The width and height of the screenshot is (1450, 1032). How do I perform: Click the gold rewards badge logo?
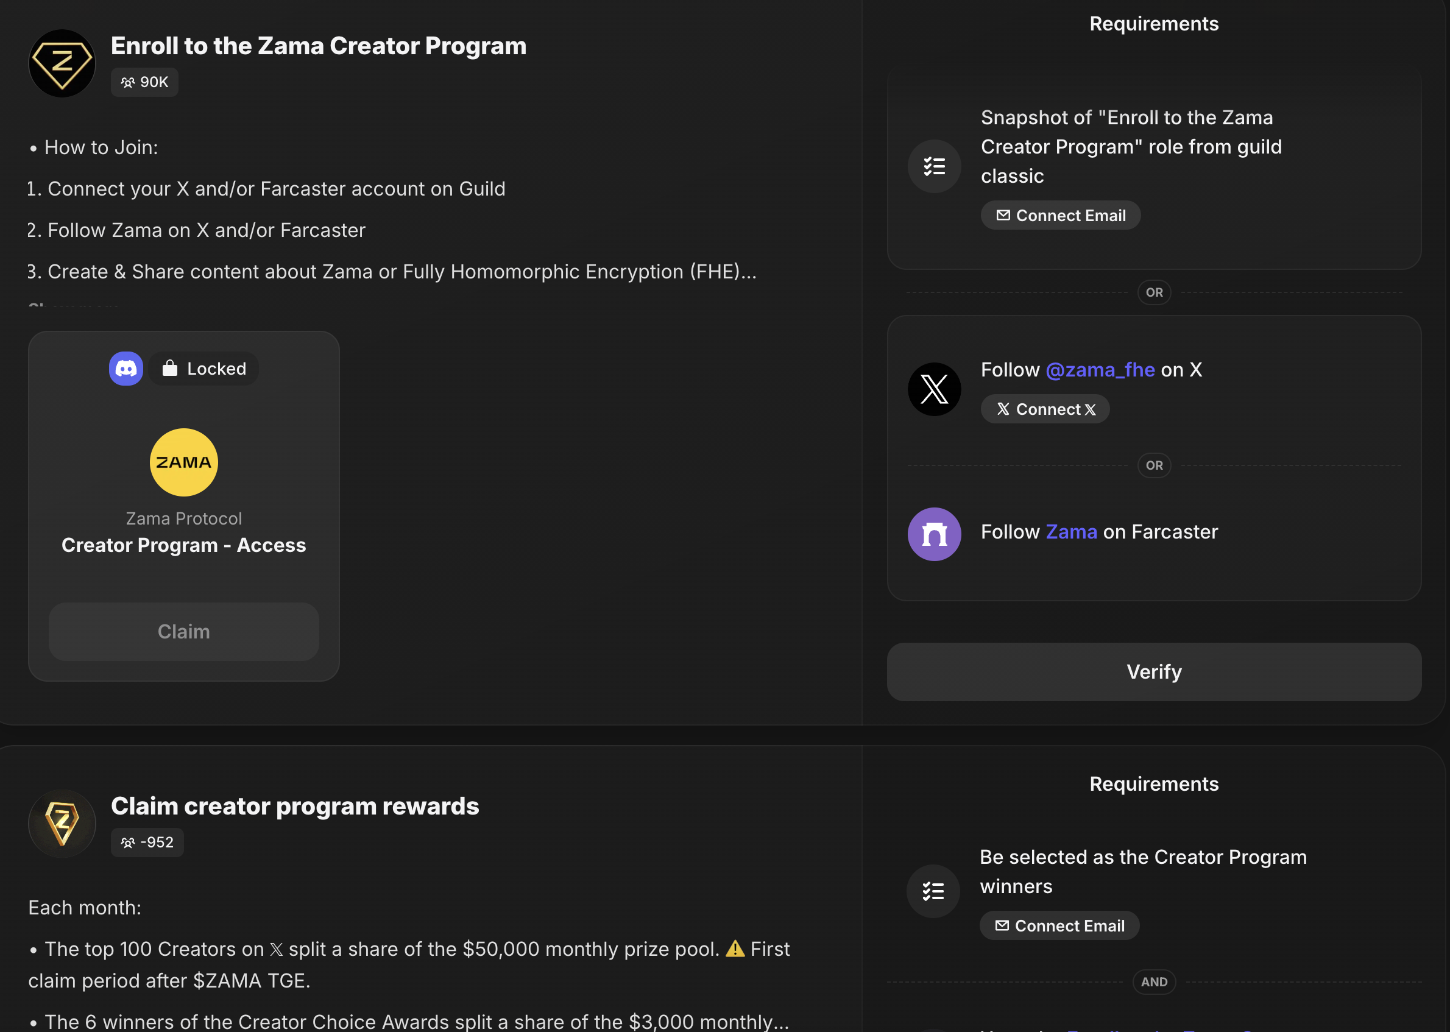click(x=62, y=824)
